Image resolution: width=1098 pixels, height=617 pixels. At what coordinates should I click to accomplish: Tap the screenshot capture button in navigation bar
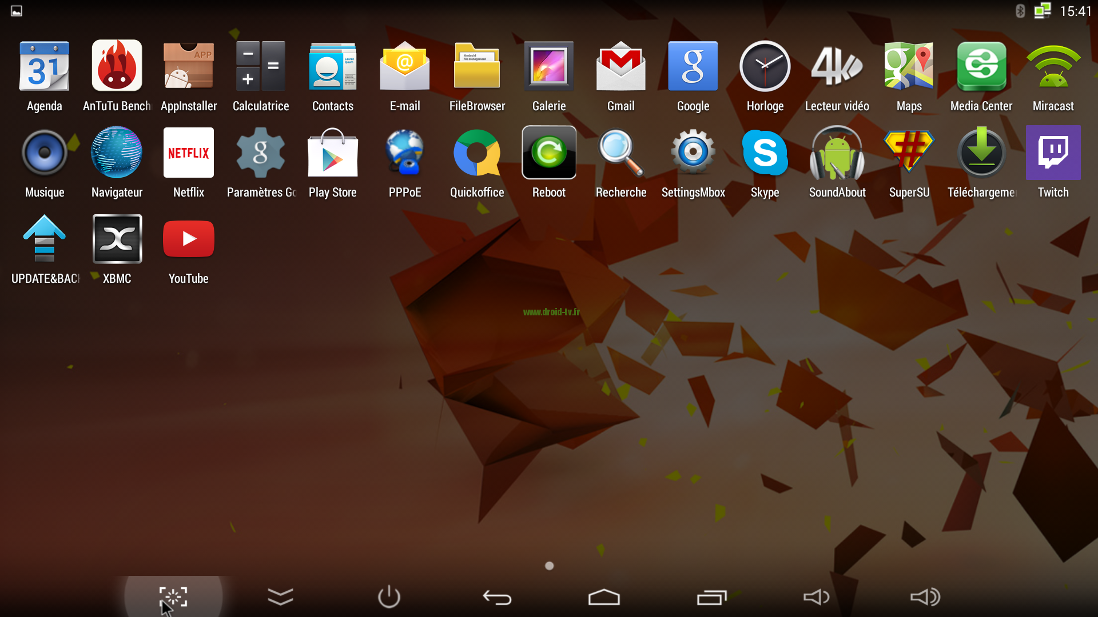coord(173,597)
